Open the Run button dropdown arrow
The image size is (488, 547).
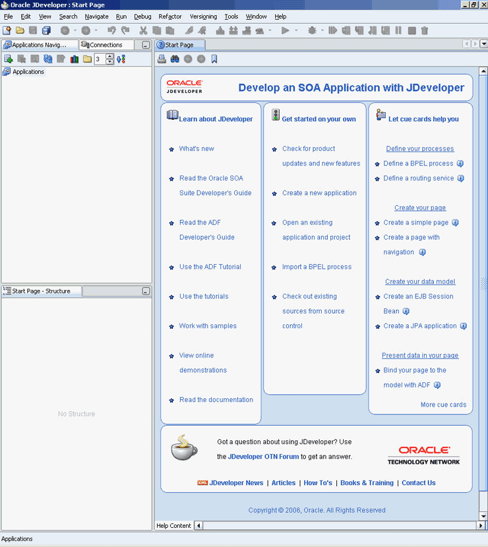pyautogui.click(x=296, y=30)
